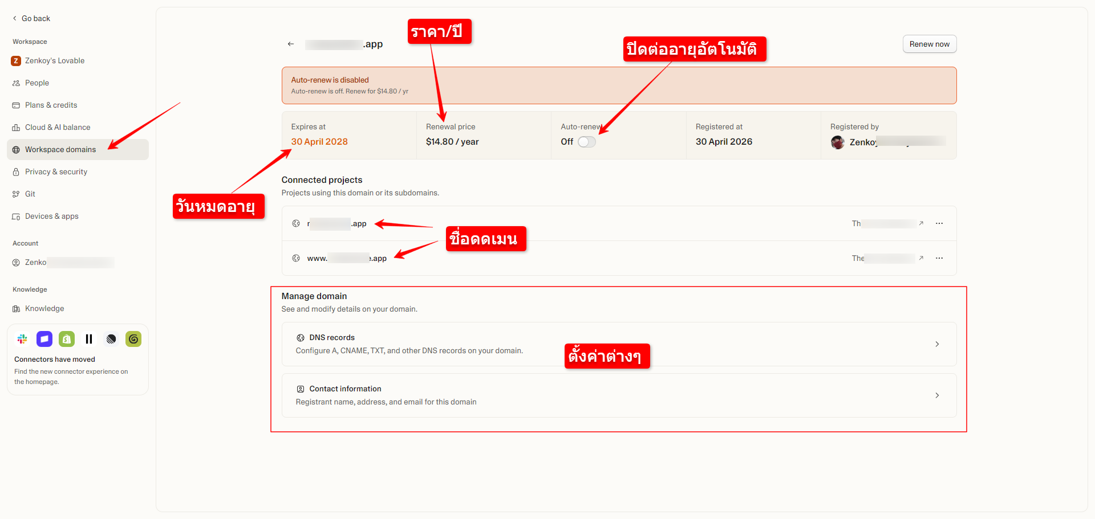Screen dimensions: 1095x519
Task: Click the Renew now button
Action: (x=930, y=44)
